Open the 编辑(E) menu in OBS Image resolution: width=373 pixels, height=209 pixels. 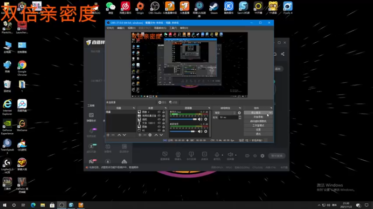coord(121,28)
